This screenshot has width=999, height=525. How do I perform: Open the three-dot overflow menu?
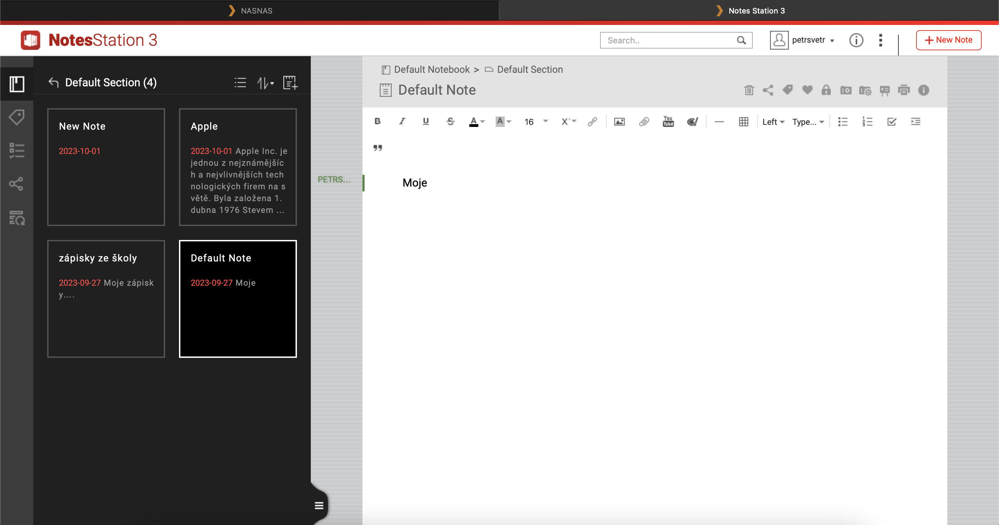coord(880,40)
